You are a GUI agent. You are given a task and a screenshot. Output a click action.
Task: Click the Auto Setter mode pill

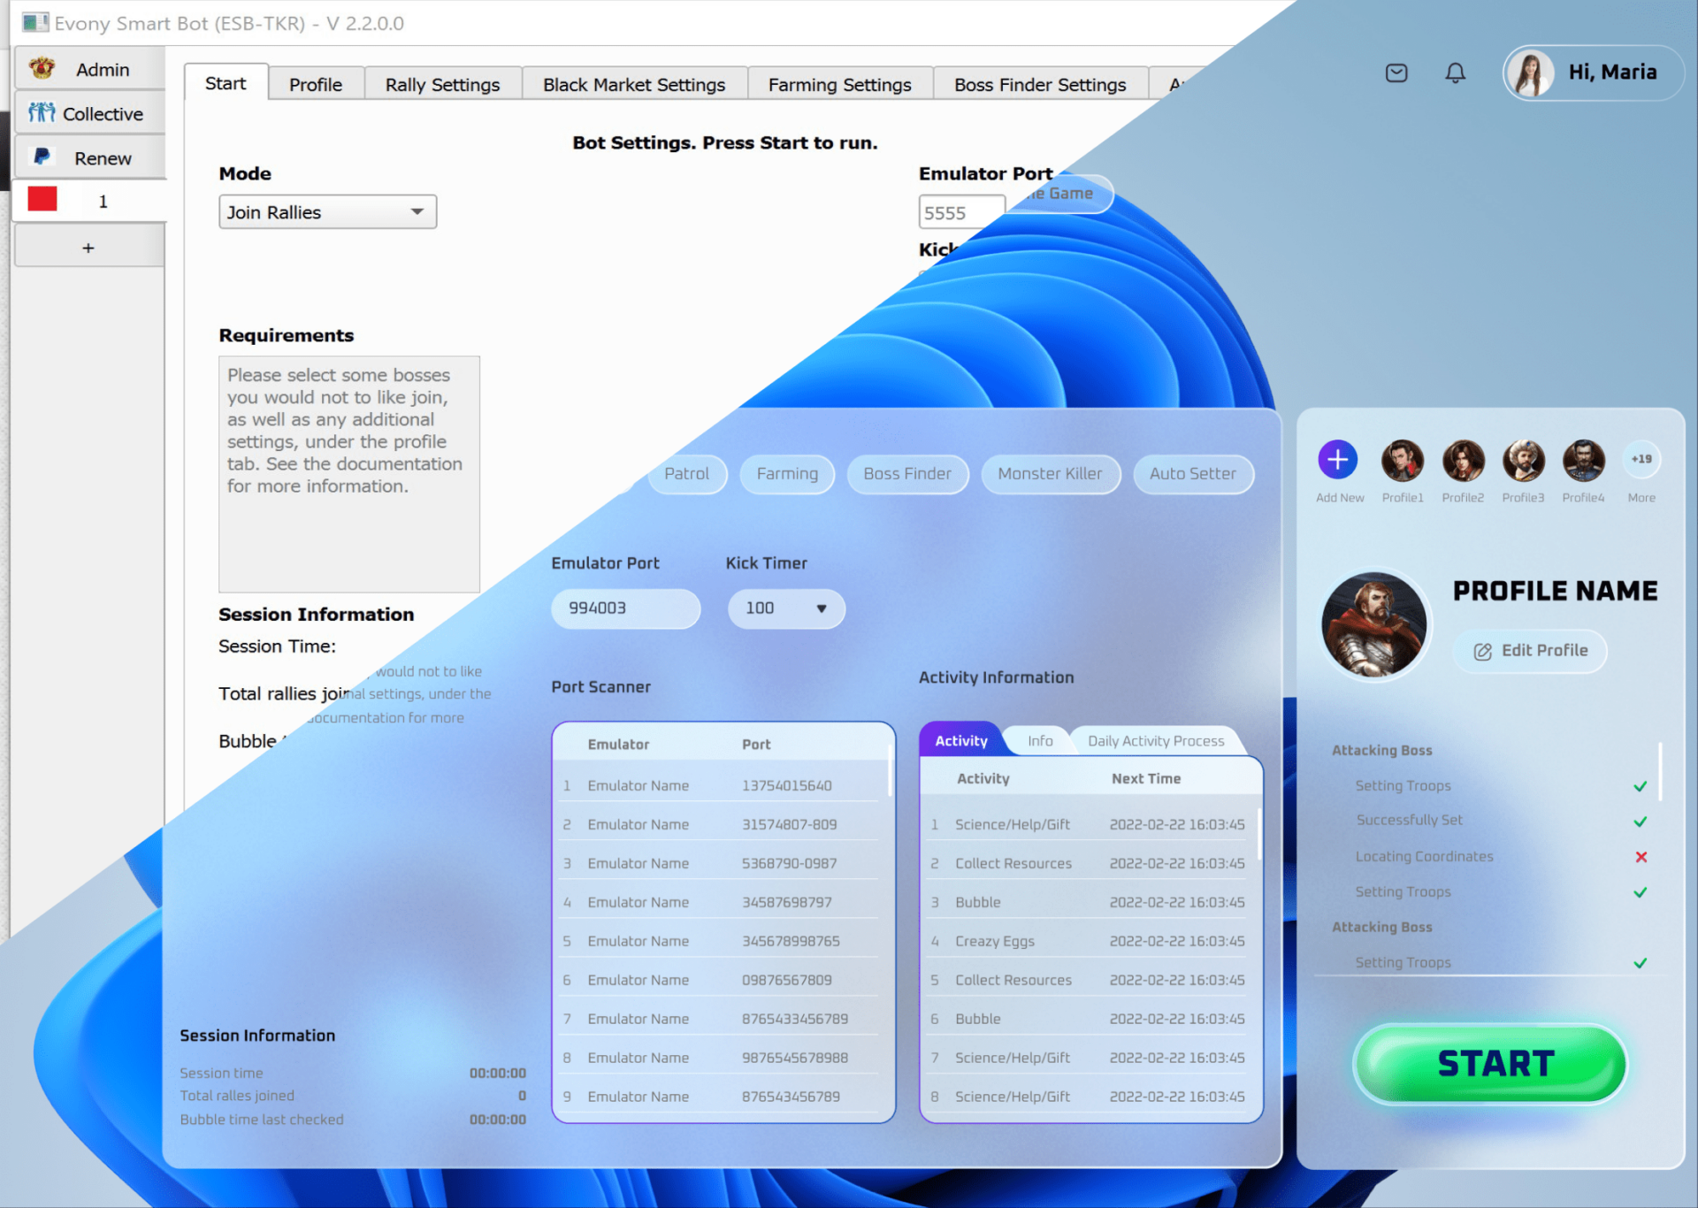(x=1193, y=473)
